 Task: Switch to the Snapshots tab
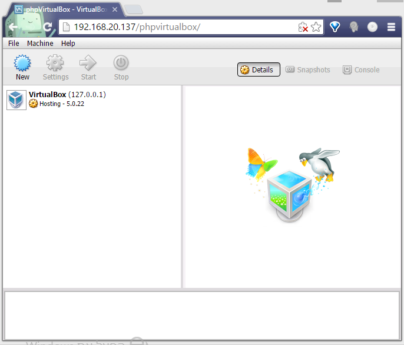point(308,70)
